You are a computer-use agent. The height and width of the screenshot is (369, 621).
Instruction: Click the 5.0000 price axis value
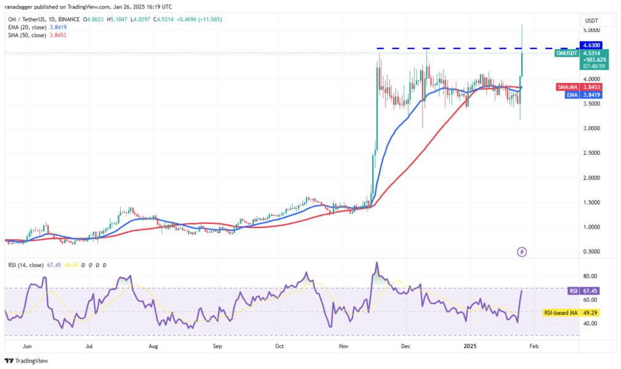click(591, 30)
